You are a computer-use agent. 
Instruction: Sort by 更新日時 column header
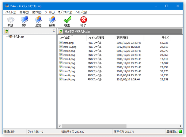[129, 38]
